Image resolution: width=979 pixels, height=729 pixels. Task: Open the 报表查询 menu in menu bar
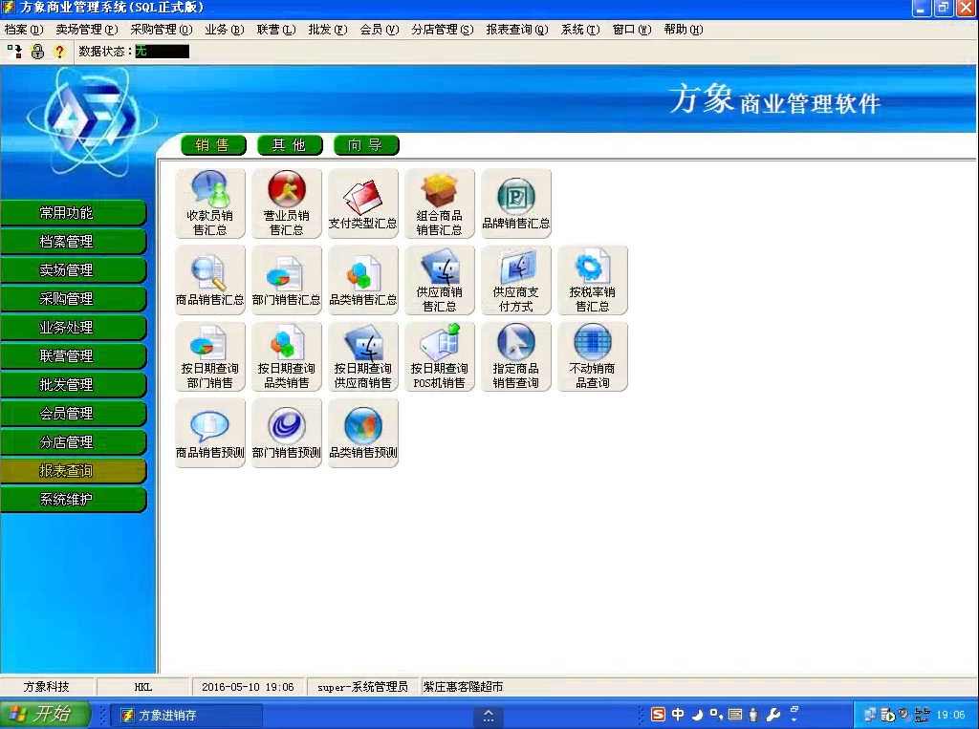click(x=516, y=30)
